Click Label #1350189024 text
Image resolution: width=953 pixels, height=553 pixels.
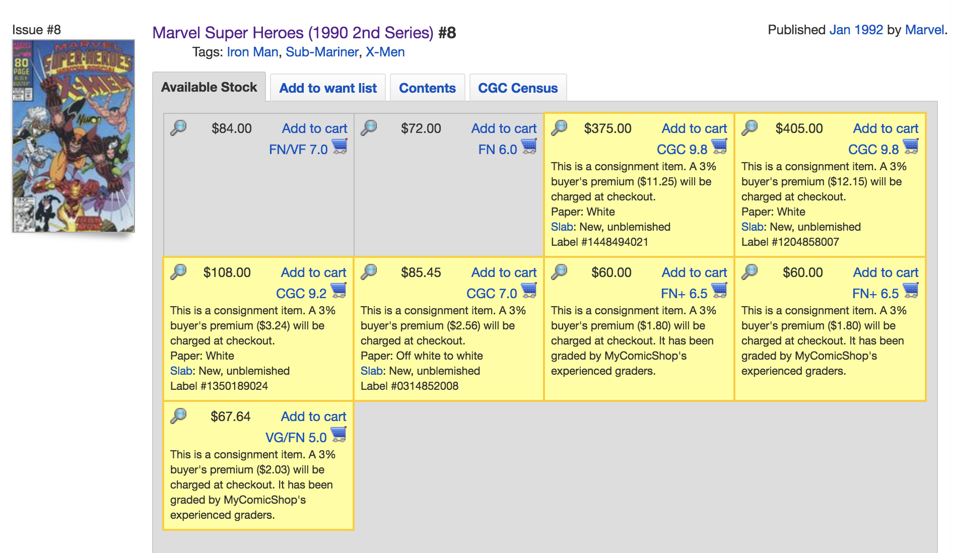point(219,386)
